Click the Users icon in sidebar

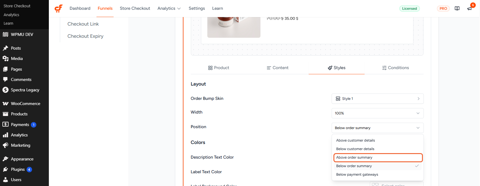[5, 180]
